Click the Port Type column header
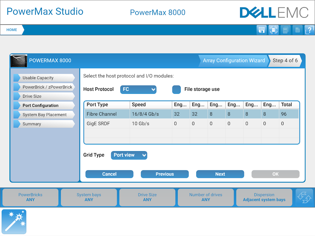Viewport: 315px width, 236px height. pos(107,105)
